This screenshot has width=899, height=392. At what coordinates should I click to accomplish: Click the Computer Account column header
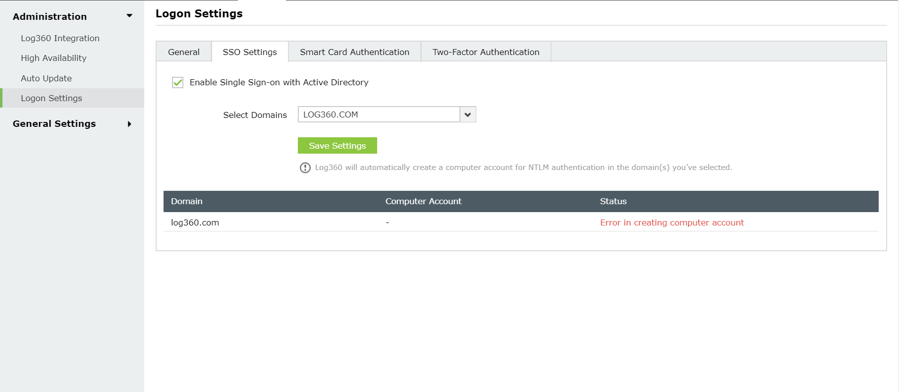tap(423, 201)
